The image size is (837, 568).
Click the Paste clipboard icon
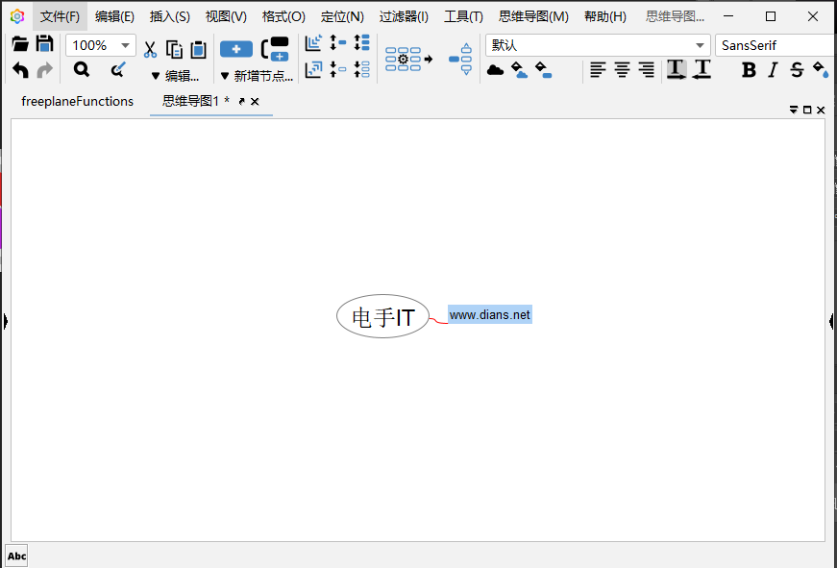point(198,50)
